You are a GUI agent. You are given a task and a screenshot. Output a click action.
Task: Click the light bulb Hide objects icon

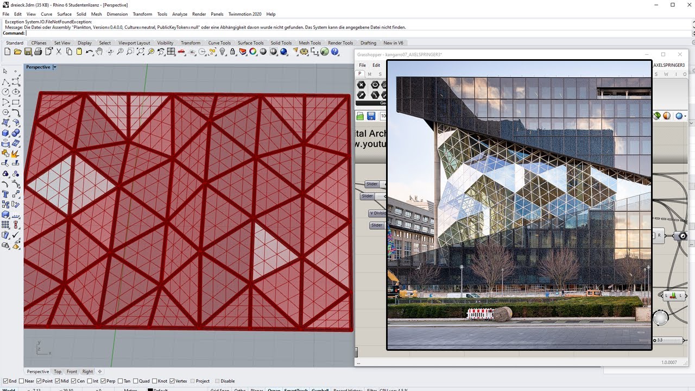[x=222, y=52]
